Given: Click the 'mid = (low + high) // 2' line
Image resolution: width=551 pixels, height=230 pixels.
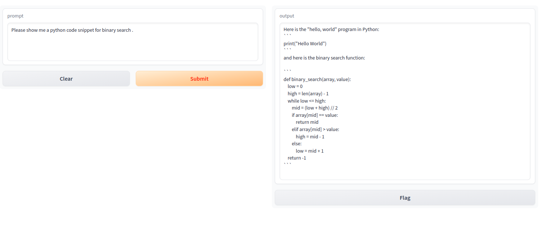Looking at the screenshot, I should tap(315, 108).
